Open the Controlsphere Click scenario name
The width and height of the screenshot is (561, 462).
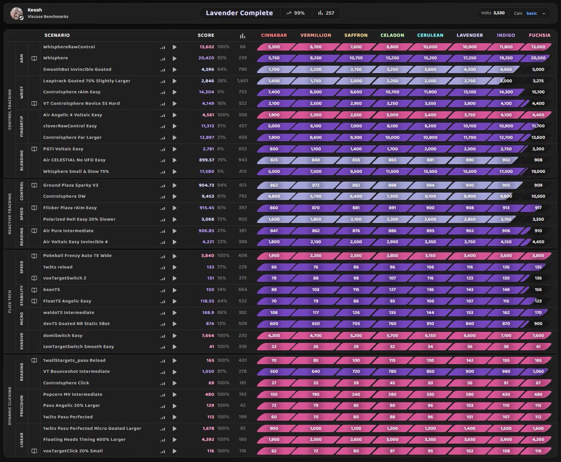pos(66,383)
